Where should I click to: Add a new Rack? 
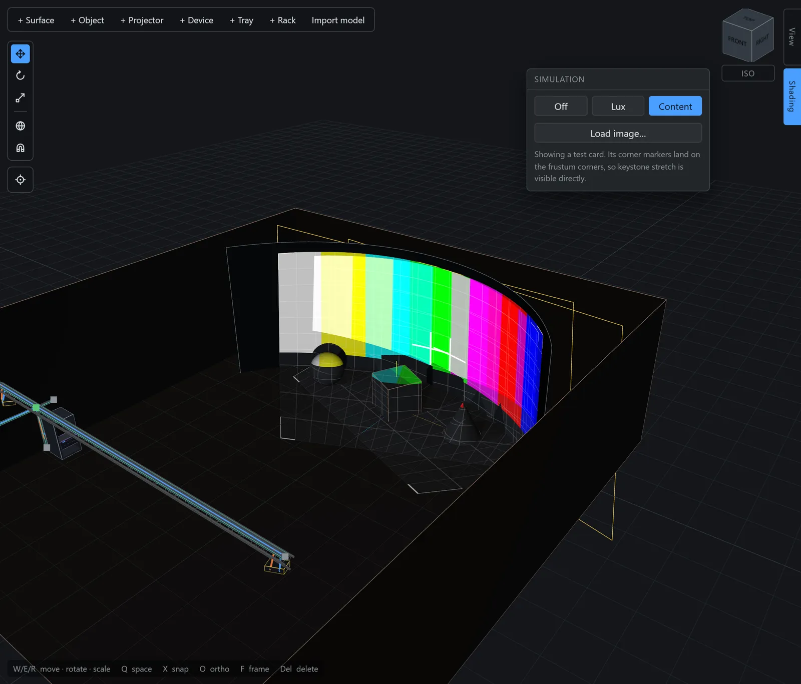tap(282, 20)
